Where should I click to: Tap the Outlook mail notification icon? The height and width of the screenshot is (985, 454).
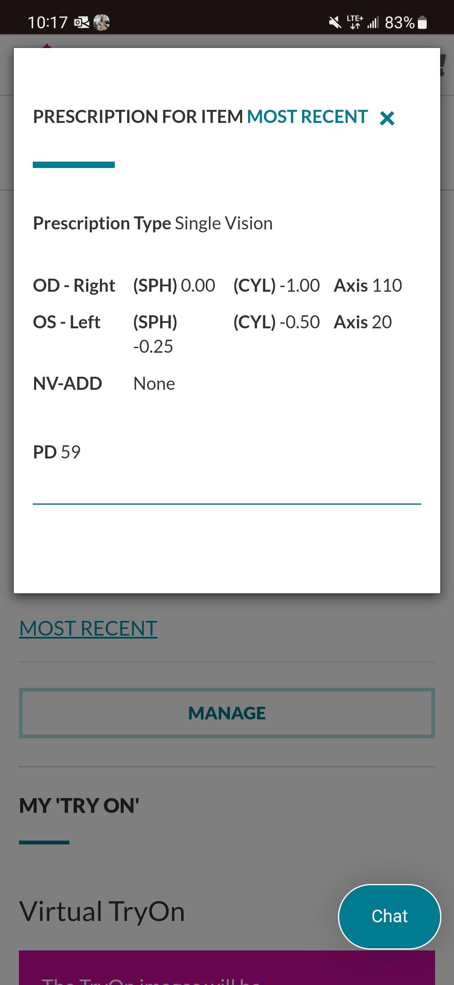click(82, 22)
